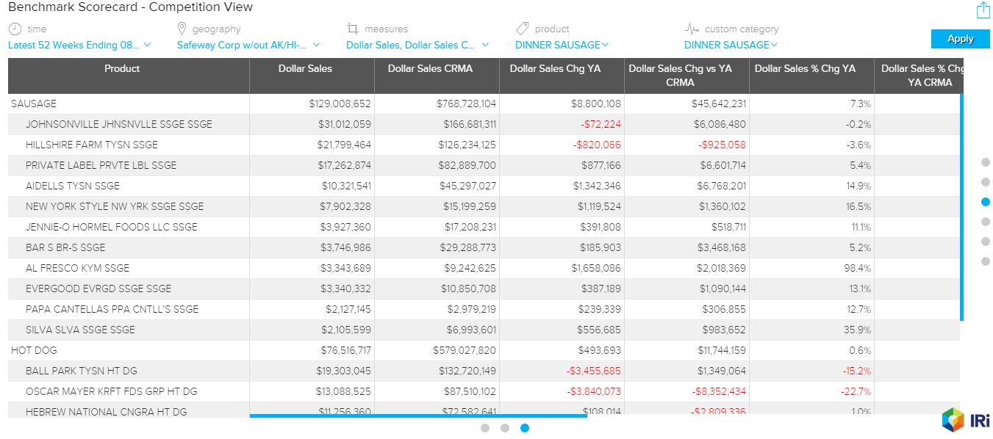Screen dimensions: 993x439
Task: Select the HOT DOG category row
Action: point(34,350)
